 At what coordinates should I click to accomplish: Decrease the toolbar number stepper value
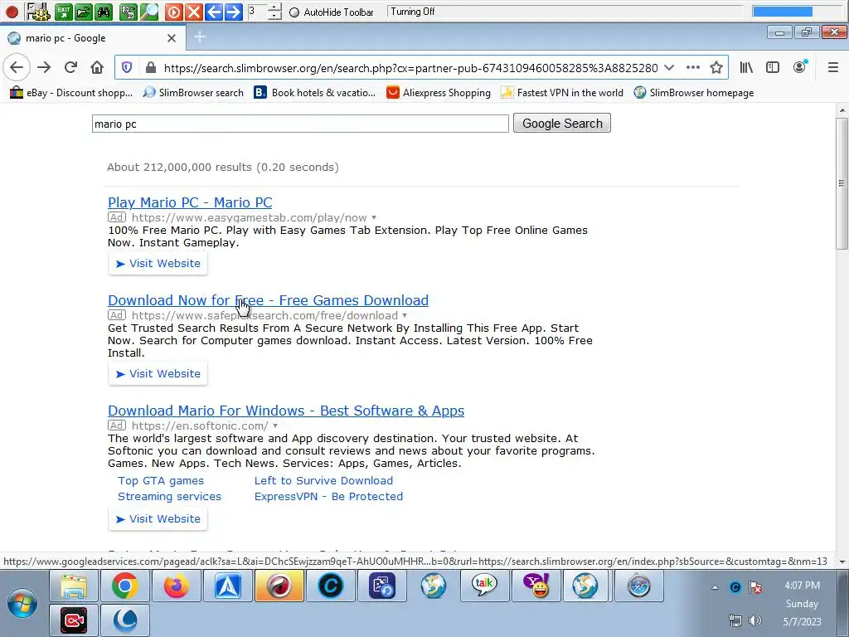tap(274, 15)
